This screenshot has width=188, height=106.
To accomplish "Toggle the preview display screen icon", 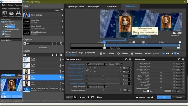I will tap(93, 97).
